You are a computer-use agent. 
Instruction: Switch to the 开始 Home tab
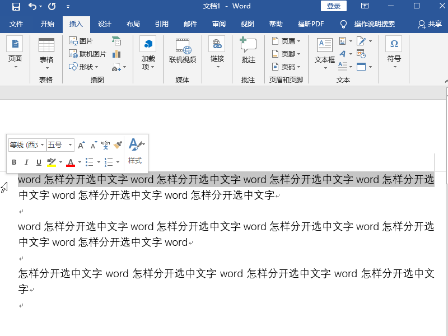[x=47, y=24]
